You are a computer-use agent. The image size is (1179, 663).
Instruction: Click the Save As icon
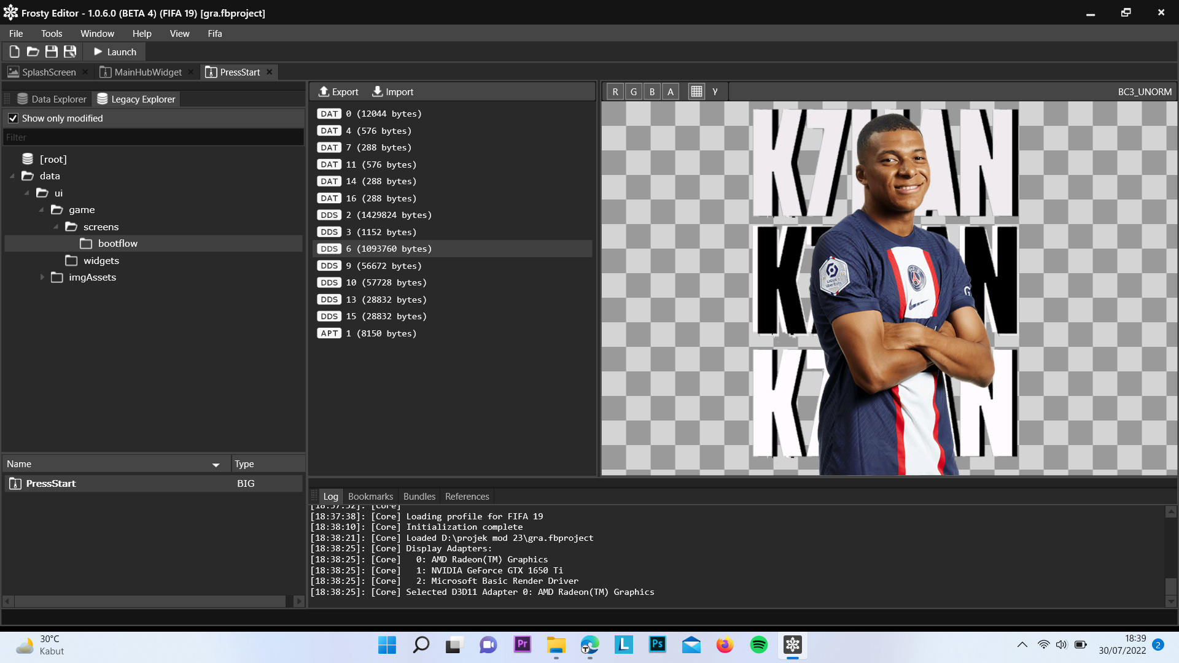70,52
